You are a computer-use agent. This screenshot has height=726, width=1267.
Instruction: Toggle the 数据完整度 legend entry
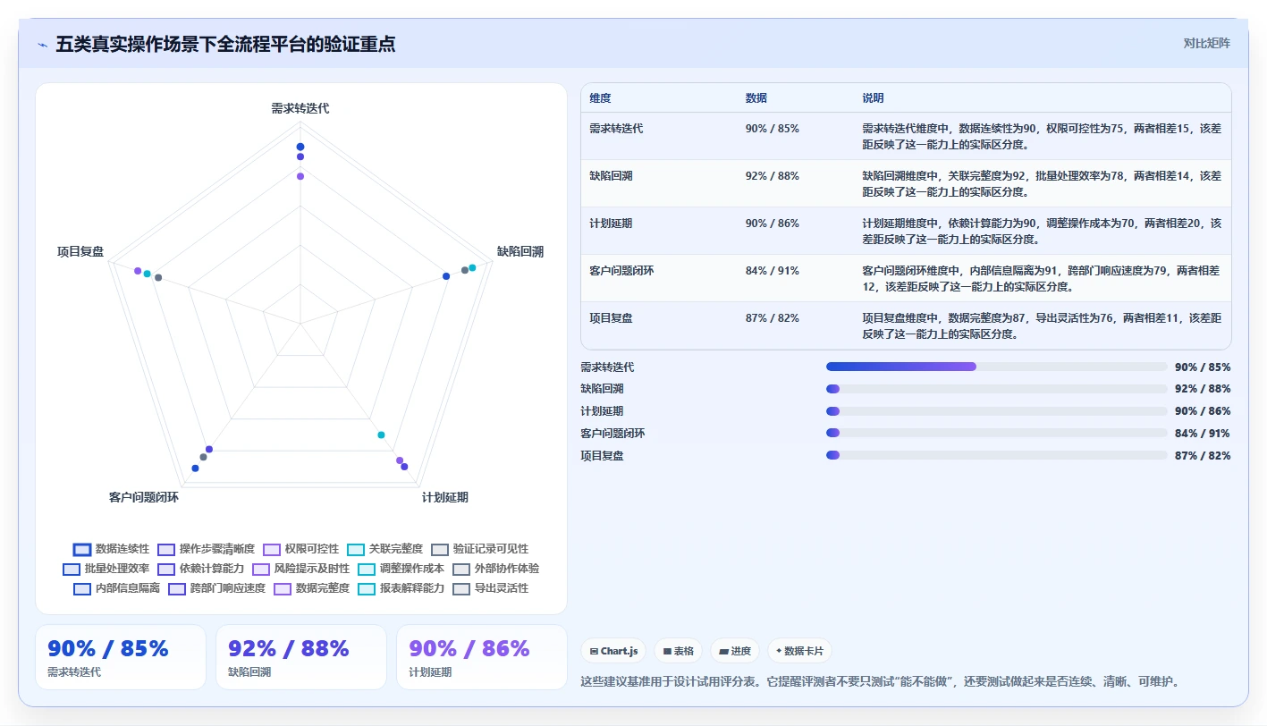tap(312, 588)
